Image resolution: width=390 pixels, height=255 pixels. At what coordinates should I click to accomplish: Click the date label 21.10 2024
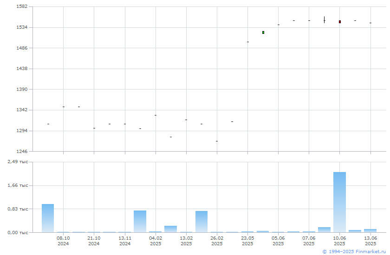pyautogui.click(x=94, y=241)
